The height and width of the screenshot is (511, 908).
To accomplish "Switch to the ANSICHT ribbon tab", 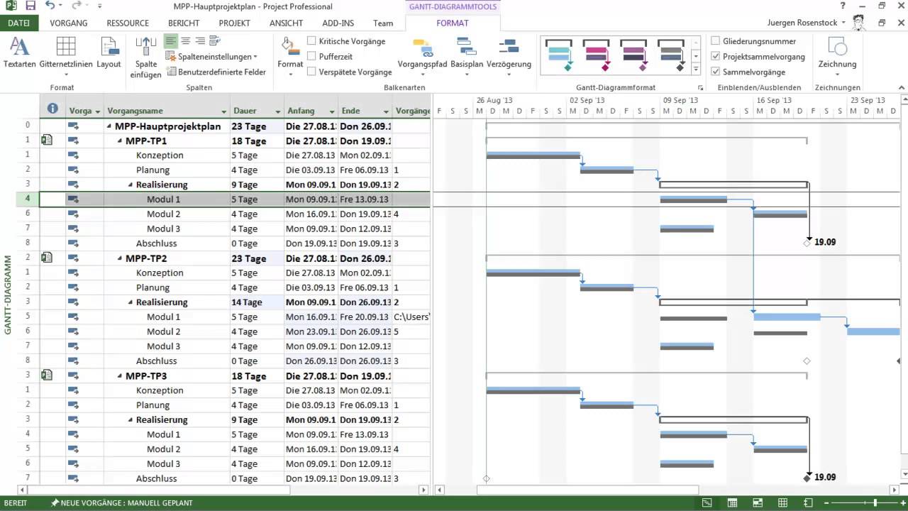I will [x=286, y=23].
